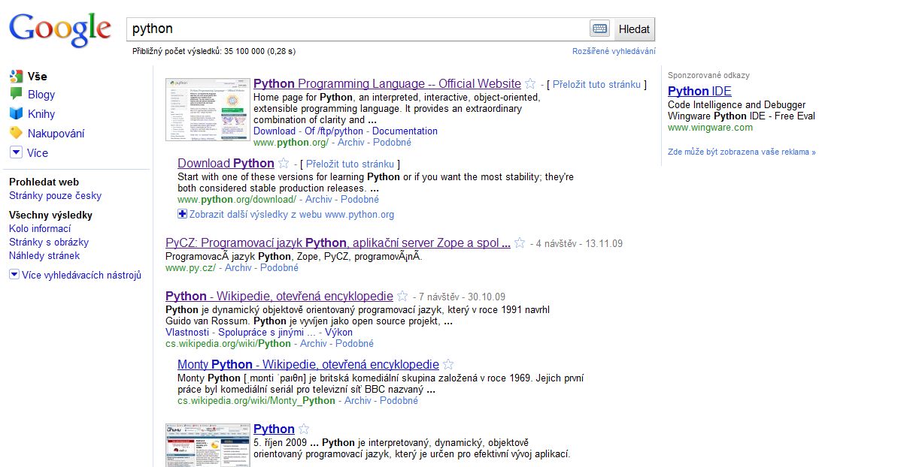
Task: Open the Python IDE sponsored link
Action: 699,91
